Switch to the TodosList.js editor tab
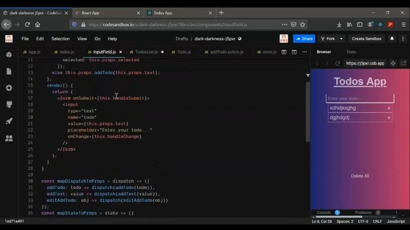The image size is (410, 230). (147, 52)
